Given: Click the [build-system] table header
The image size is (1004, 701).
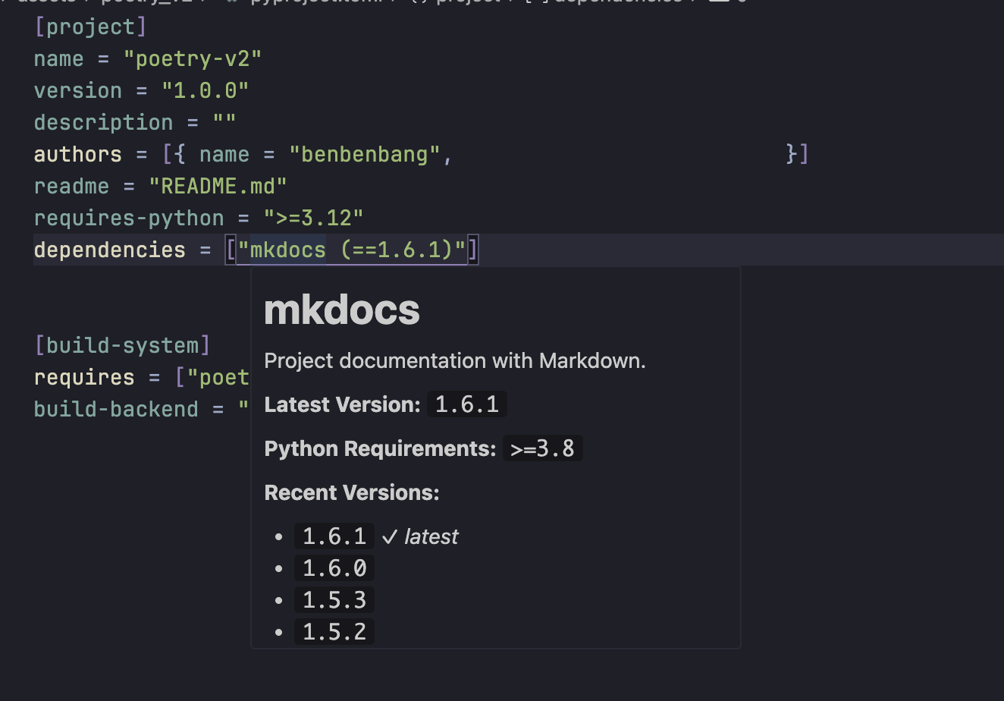Looking at the screenshot, I should 122,345.
